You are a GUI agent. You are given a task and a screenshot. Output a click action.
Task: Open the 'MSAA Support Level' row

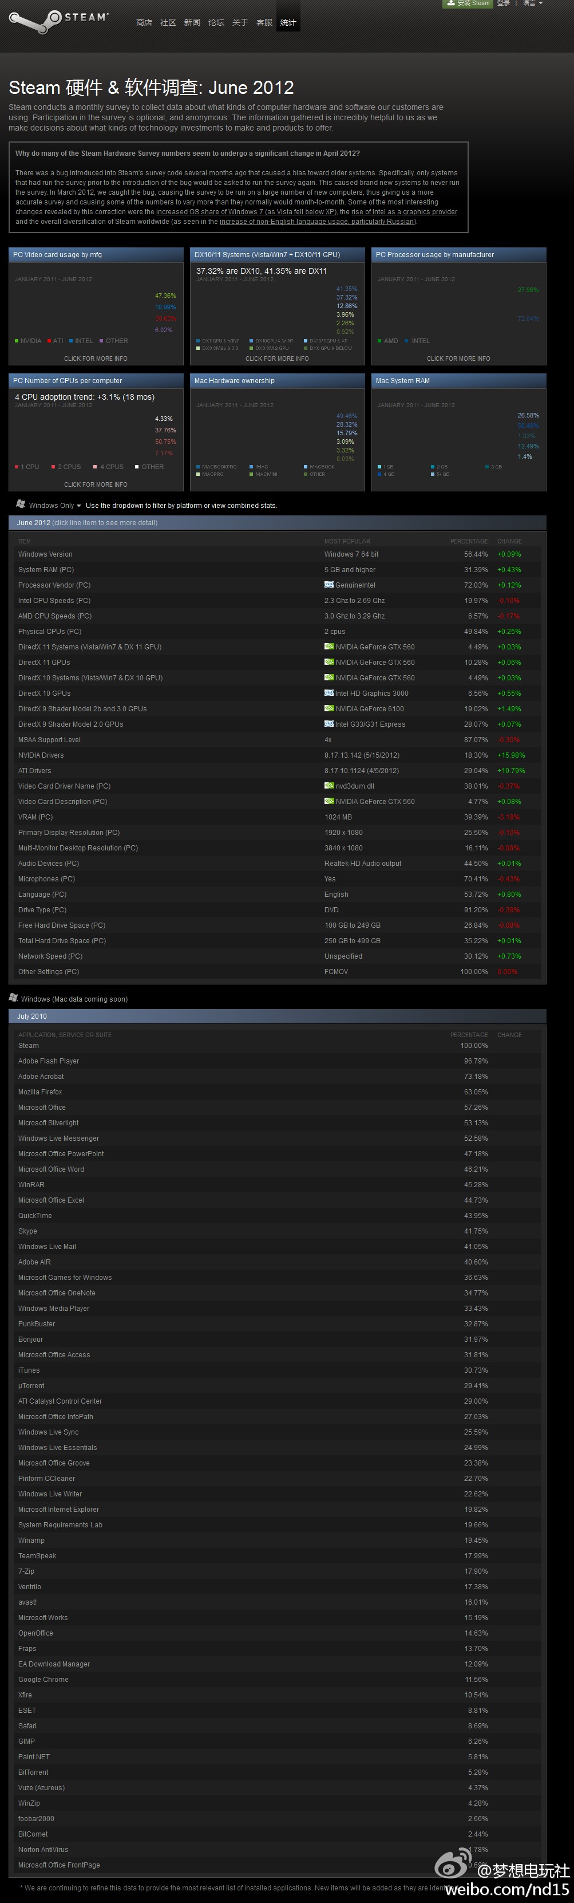[278, 739]
